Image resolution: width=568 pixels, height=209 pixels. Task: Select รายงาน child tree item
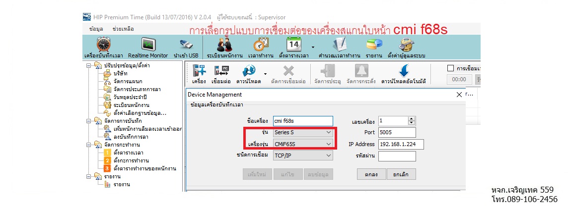pyautogui.click(x=122, y=184)
